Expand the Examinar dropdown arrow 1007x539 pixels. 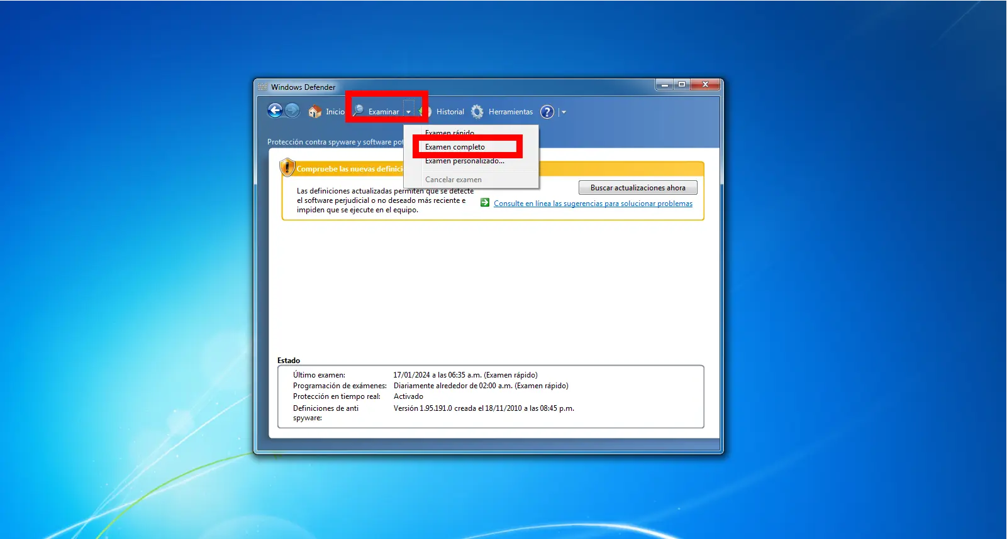coord(409,112)
